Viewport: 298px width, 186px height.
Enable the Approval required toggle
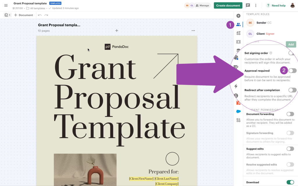click(x=292, y=70)
